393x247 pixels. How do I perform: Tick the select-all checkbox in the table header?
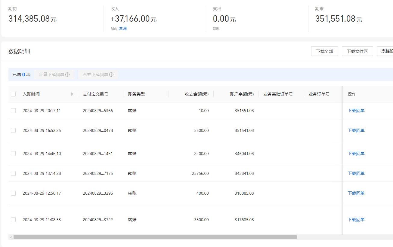[x=13, y=94]
